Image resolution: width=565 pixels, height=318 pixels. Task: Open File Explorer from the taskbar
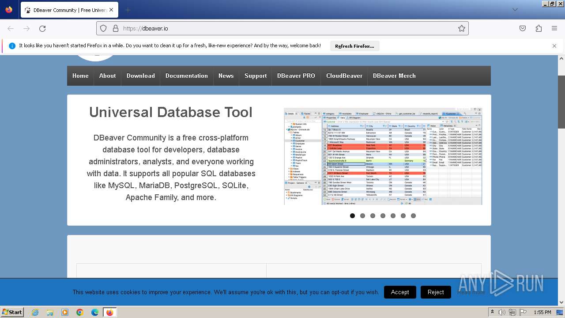click(50, 312)
